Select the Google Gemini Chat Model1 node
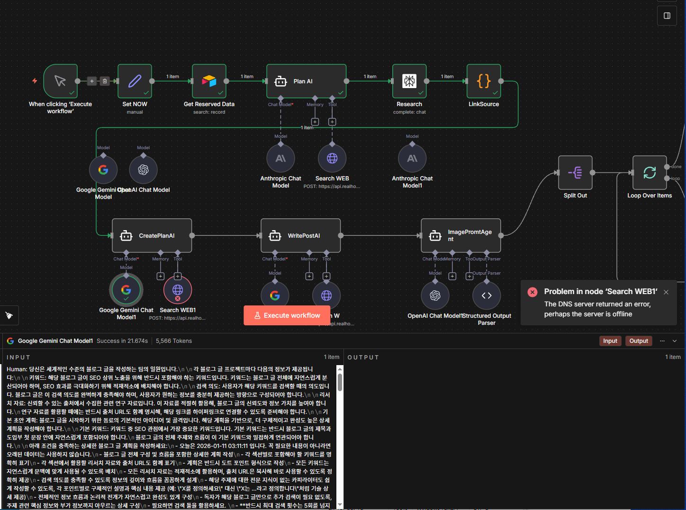The width and height of the screenshot is (686, 510). click(126, 290)
